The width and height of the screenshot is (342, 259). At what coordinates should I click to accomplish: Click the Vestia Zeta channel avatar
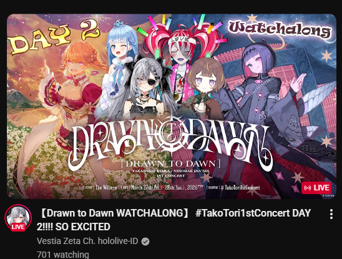18,218
